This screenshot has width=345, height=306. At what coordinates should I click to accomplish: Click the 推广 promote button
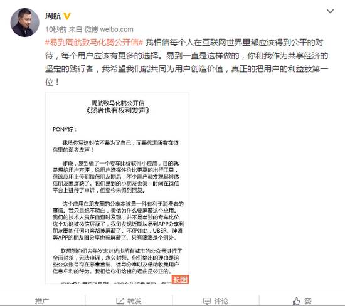42,300
